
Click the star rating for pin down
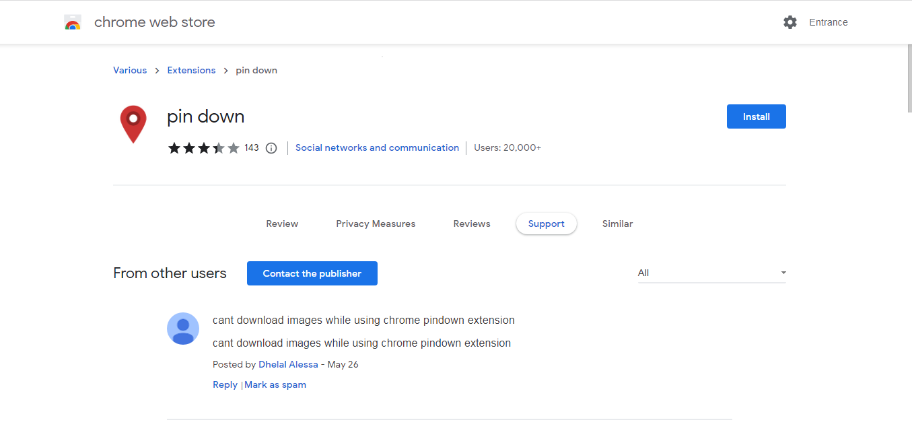(203, 148)
